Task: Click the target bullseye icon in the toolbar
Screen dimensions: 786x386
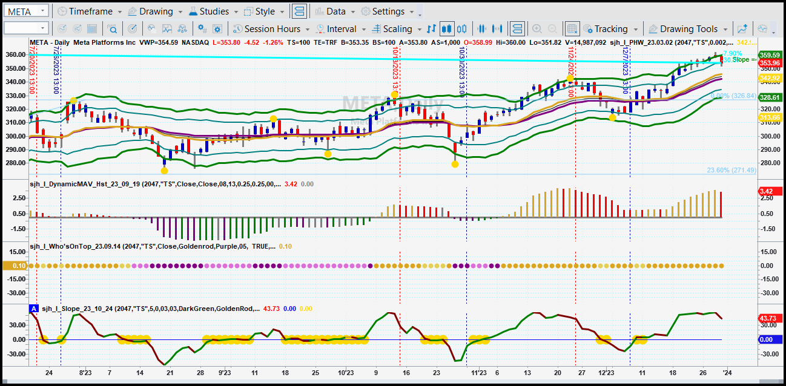Action: [x=133, y=28]
